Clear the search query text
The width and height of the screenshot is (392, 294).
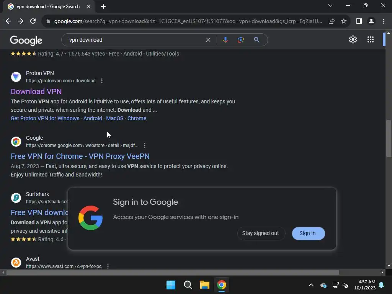[x=208, y=40]
